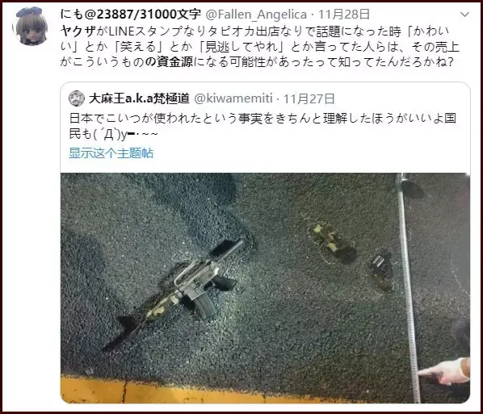The width and height of the screenshot is (483, 414).
Task: Open the 大麻王a.k.a梵極道 small avatar
Action: click(77, 98)
